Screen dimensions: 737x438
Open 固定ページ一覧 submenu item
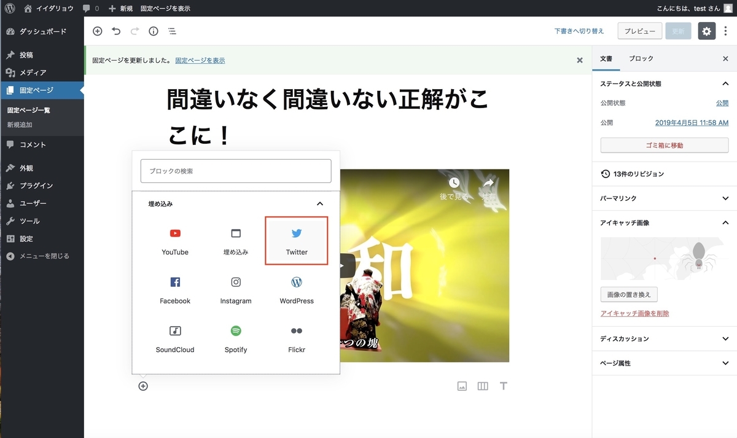coord(29,110)
